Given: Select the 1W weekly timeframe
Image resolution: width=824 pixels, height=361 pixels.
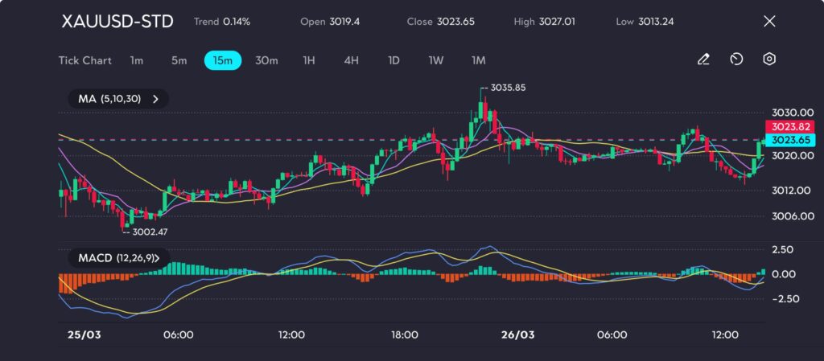Looking at the screenshot, I should [x=435, y=60].
